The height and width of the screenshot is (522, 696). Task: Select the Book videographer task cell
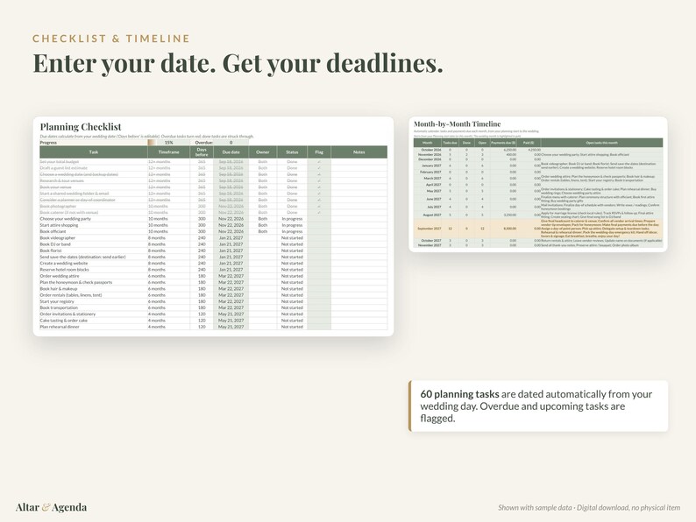(94, 238)
